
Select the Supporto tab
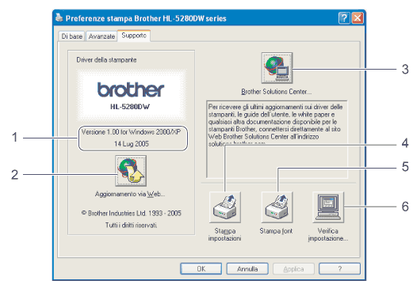[134, 36]
